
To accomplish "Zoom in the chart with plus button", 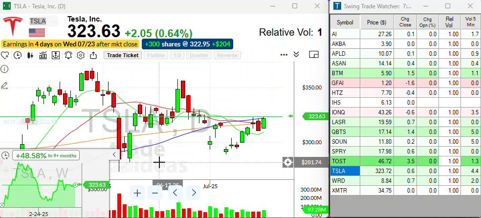I will [x=137, y=193].
